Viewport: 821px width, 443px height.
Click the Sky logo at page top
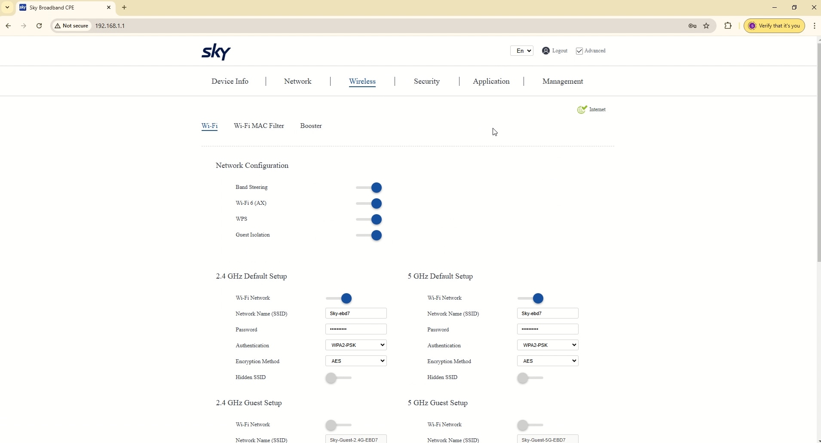pos(216,52)
